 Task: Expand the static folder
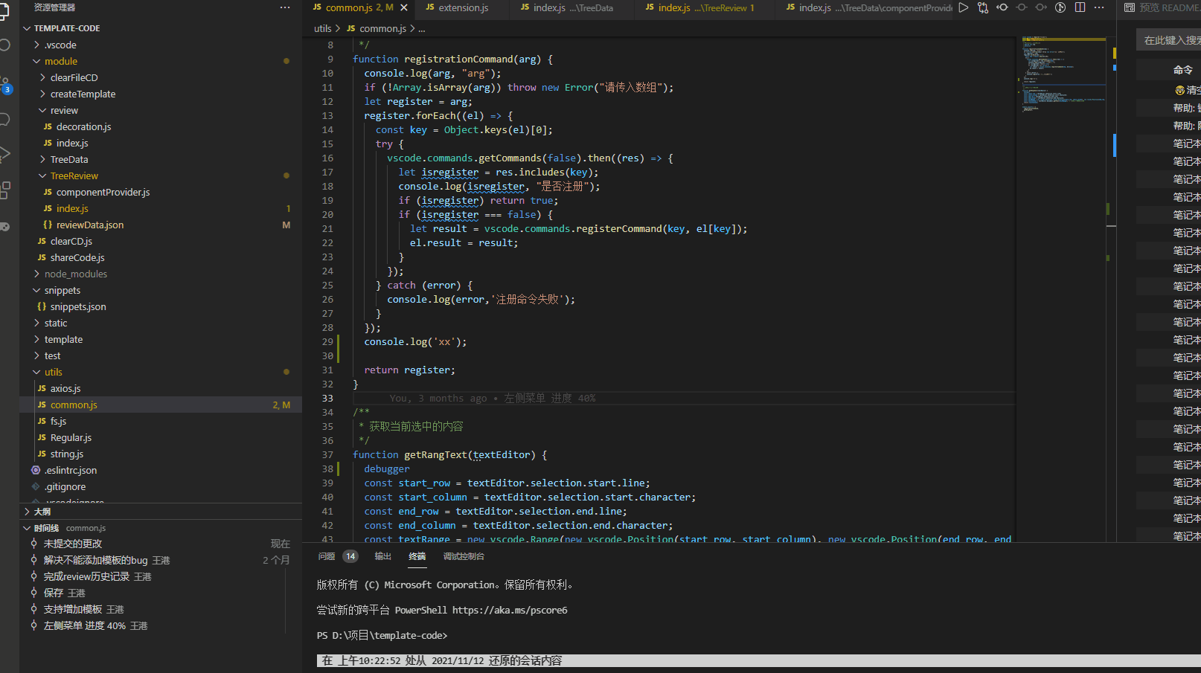pos(36,323)
